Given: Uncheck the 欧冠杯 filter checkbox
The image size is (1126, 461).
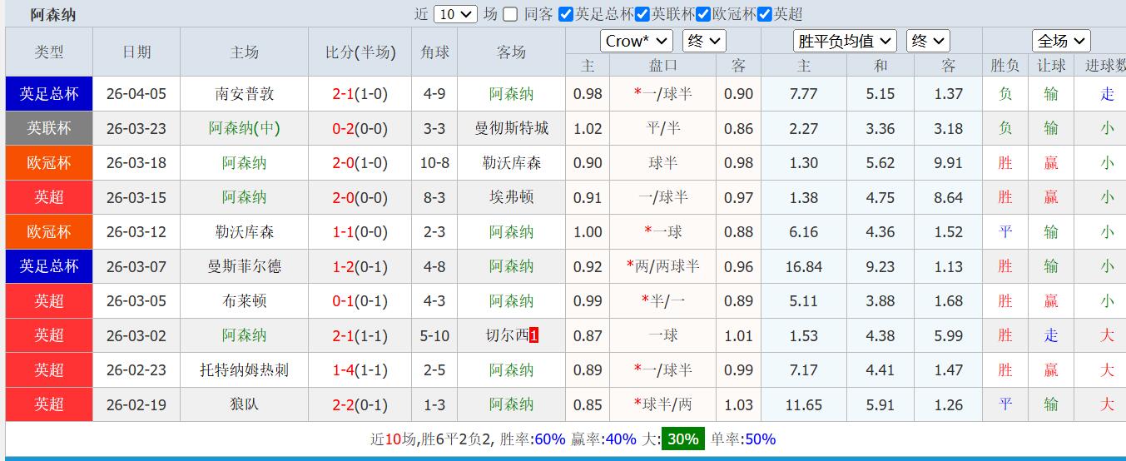Looking at the screenshot, I should (x=703, y=14).
